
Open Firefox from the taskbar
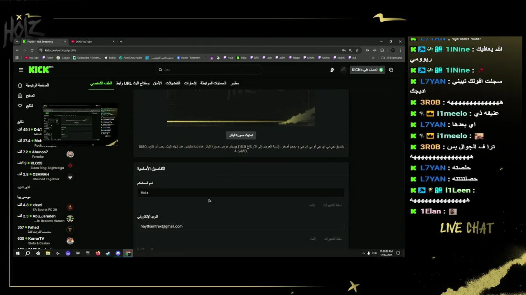click(x=98, y=253)
